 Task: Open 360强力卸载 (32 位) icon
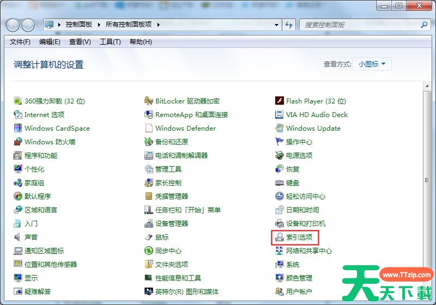tap(18, 101)
